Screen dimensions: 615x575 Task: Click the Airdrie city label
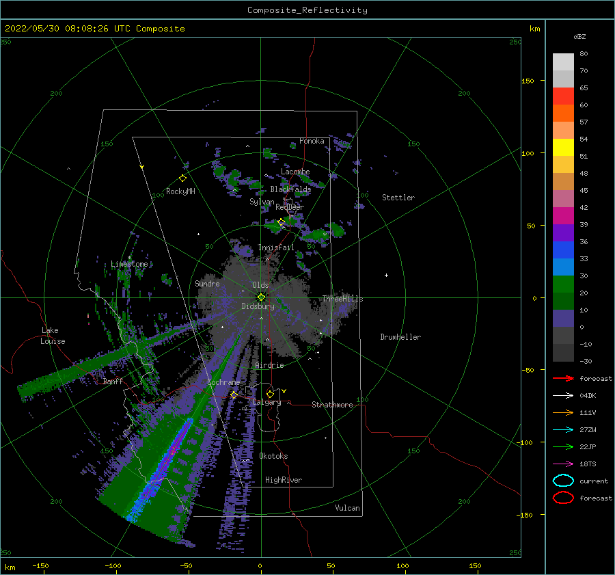(269, 365)
